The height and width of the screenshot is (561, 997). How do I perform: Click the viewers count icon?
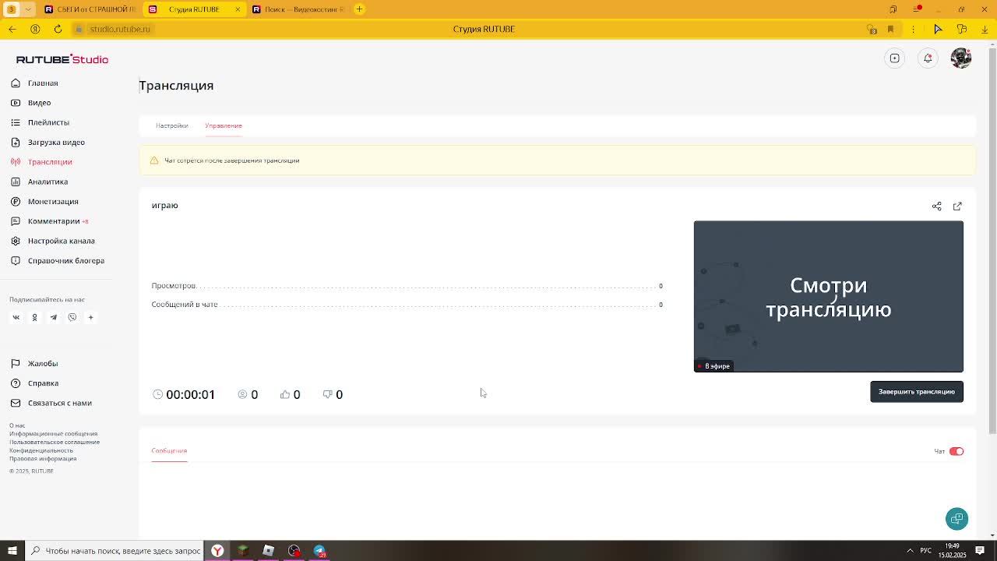(242, 394)
